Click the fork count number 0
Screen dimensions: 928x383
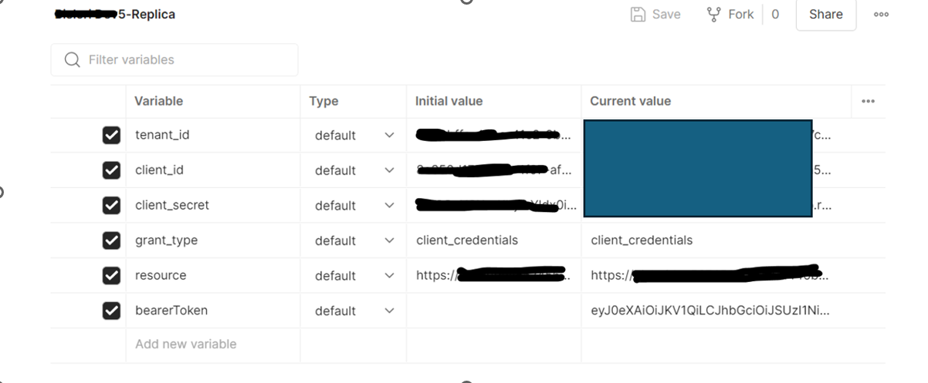point(775,14)
